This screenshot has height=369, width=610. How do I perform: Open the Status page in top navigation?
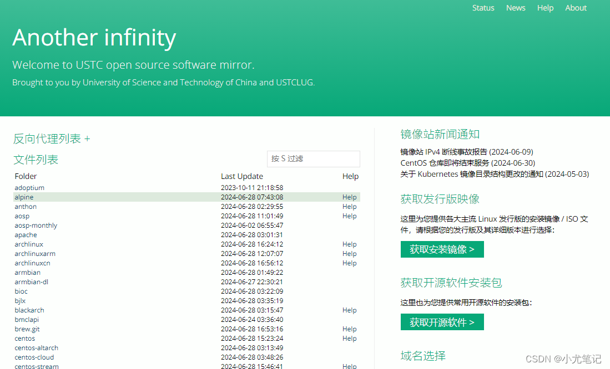pyautogui.click(x=483, y=8)
